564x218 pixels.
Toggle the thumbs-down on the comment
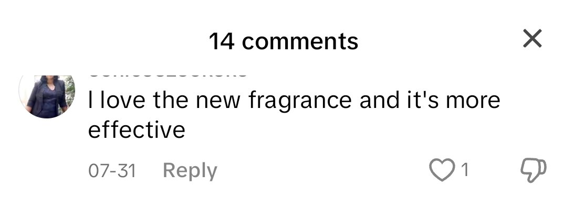point(534,170)
